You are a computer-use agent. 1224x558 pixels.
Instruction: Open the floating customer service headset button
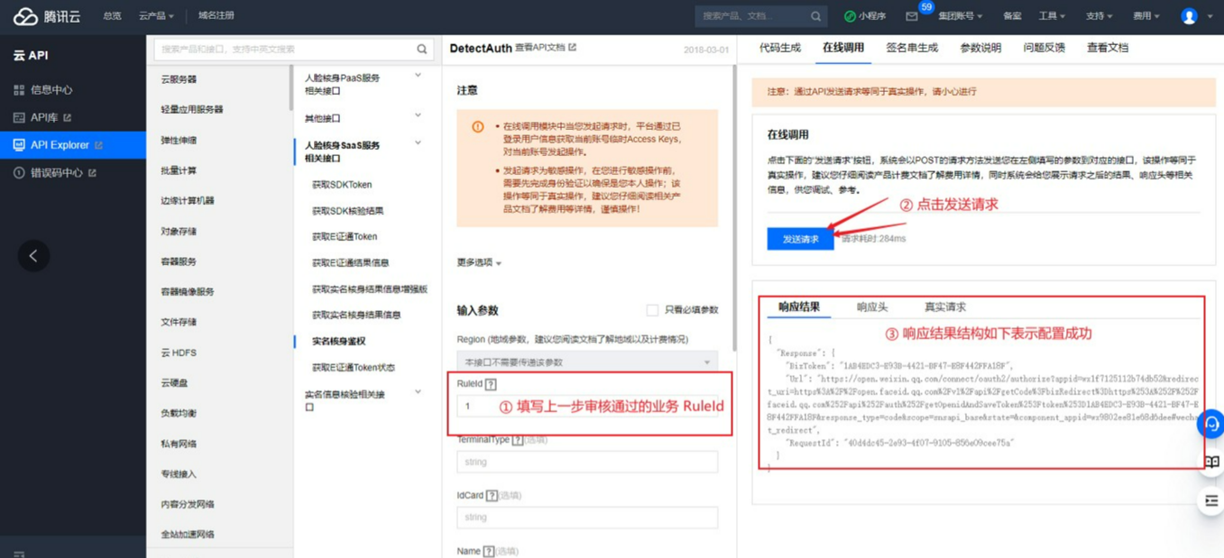click(x=1210, y=424)
